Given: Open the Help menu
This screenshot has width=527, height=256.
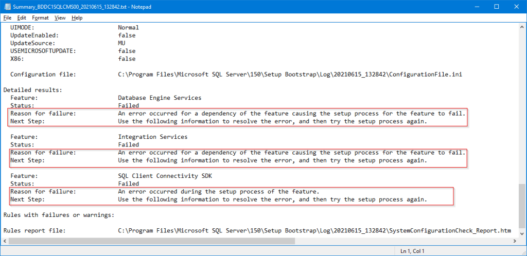Looking at the screenshot, I should tap(77, 17).
